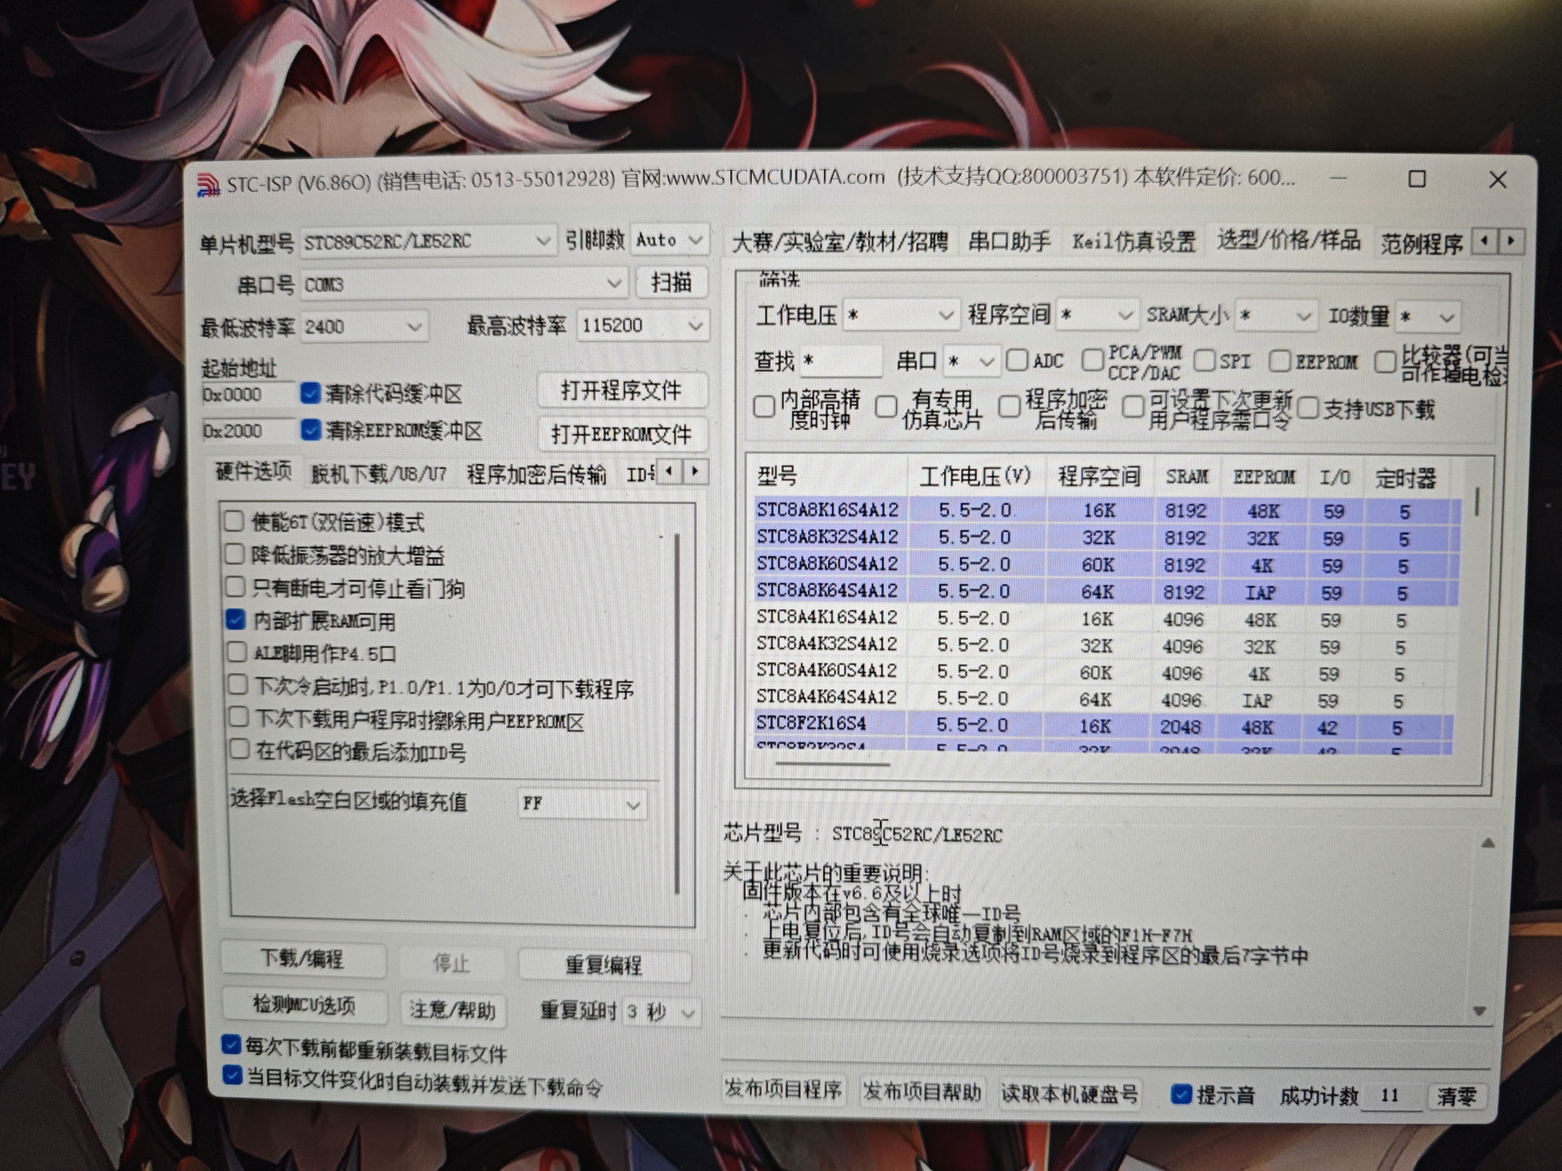The height and width of the screenshot is (1171, 1562).
Task: Disable the 提示音 checkbox
Action: coord(1181,1094)
